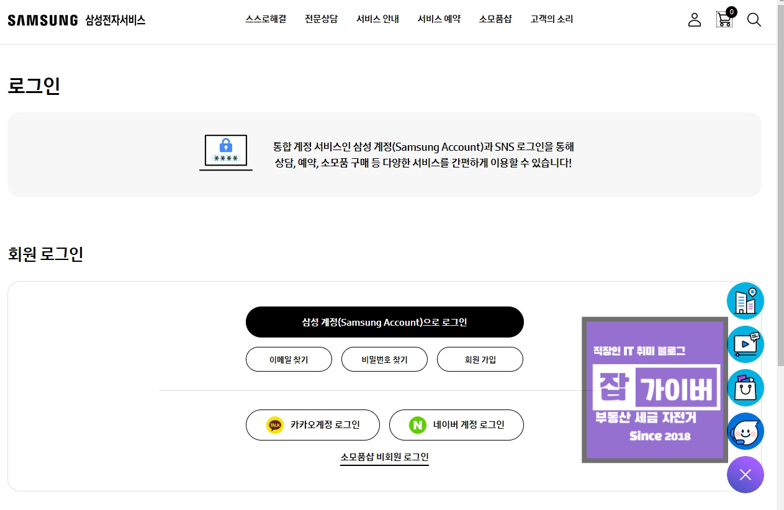Image resolution: width=784 pixels, height=510 pixels.
Task: Open the 소모품샵 비회원 로그인 link
Action: coord(385,457)
